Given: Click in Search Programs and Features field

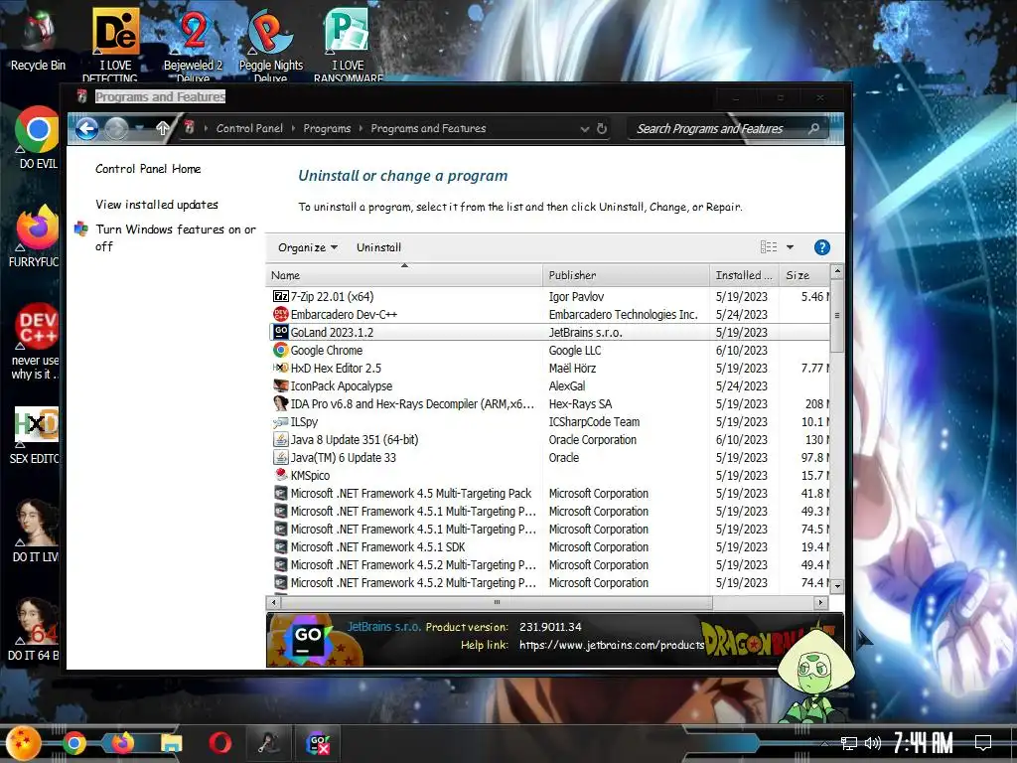Looking at the screenshot, I should coord(720,128).
